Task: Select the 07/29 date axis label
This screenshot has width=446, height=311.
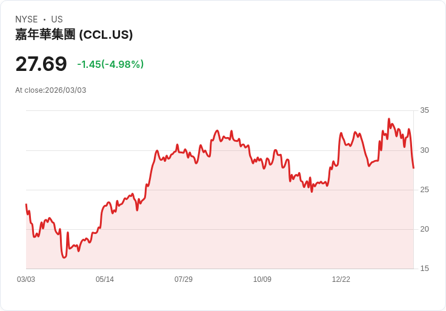Action: coord(184,279)
